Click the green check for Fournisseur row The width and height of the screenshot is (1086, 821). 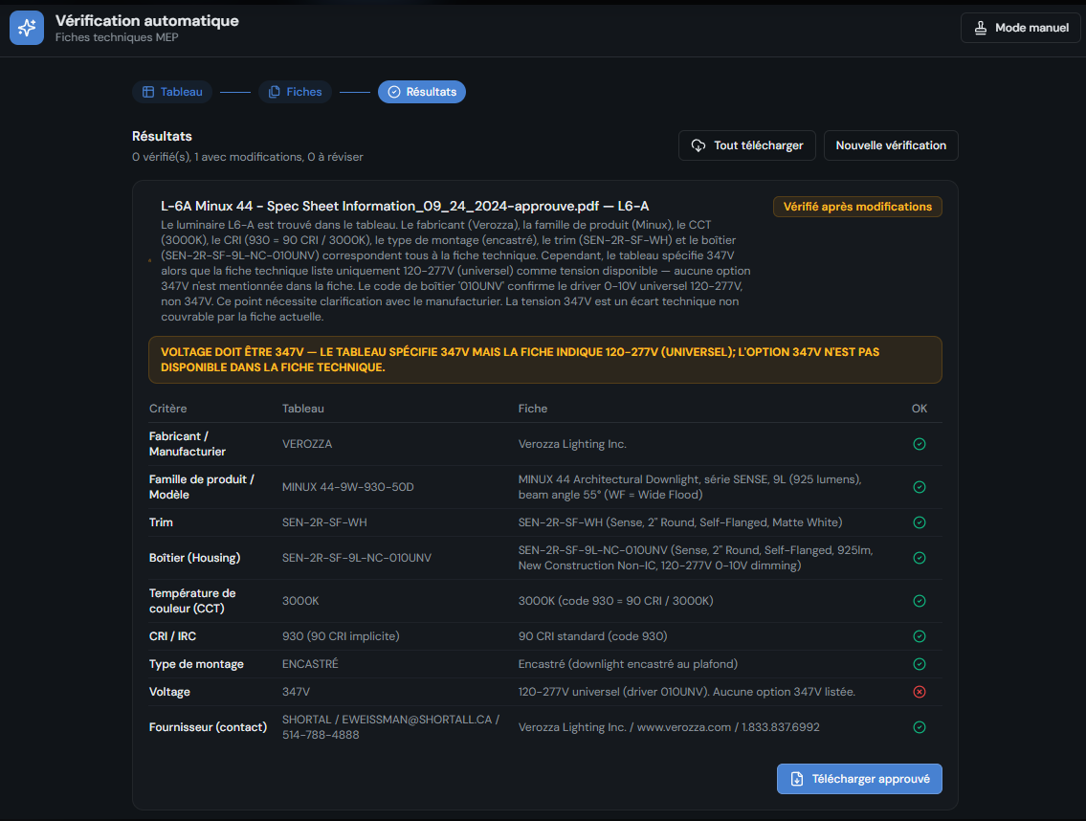click(x=920, y=727)
